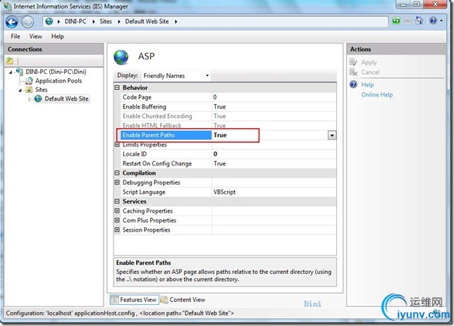Image resolution: width=454 pixels, height=326 pixels.
Task: Click the Application Pools icon
Action: pos(29,81)
